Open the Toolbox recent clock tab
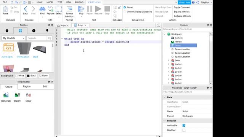 (x=34, y=31)
